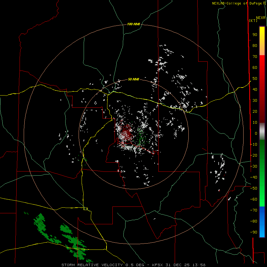Click the "[KT]" units label
Image resolution: width=267 pixels, height=267 pixels.
click(253, 20)
